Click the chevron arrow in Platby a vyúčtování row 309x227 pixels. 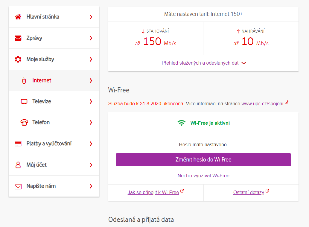coord(91,144)
